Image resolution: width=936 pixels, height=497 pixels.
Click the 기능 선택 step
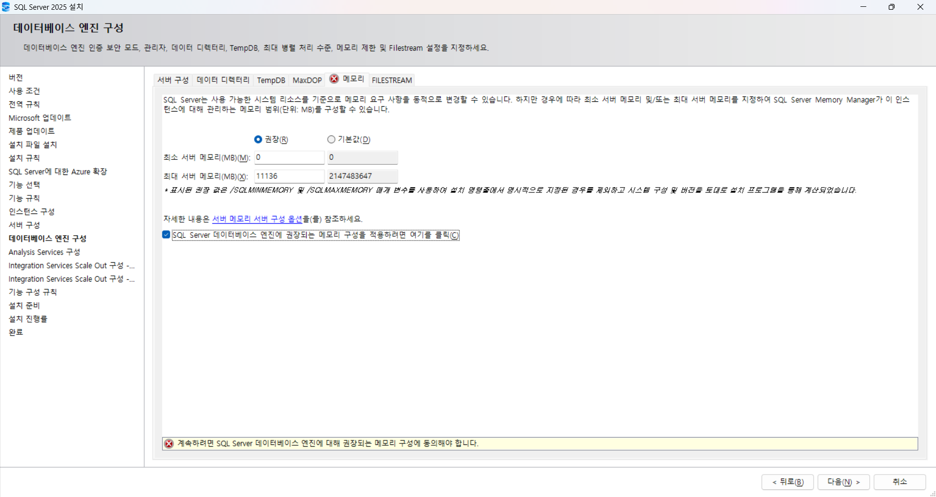coord(24,185)
